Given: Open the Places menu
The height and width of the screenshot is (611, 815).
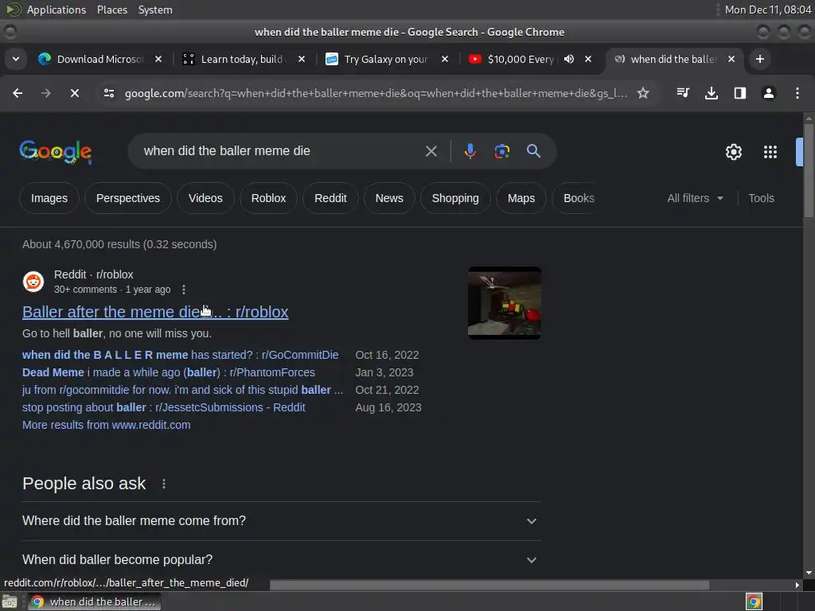Looking at the screenshot, I should tap(111, 10).
